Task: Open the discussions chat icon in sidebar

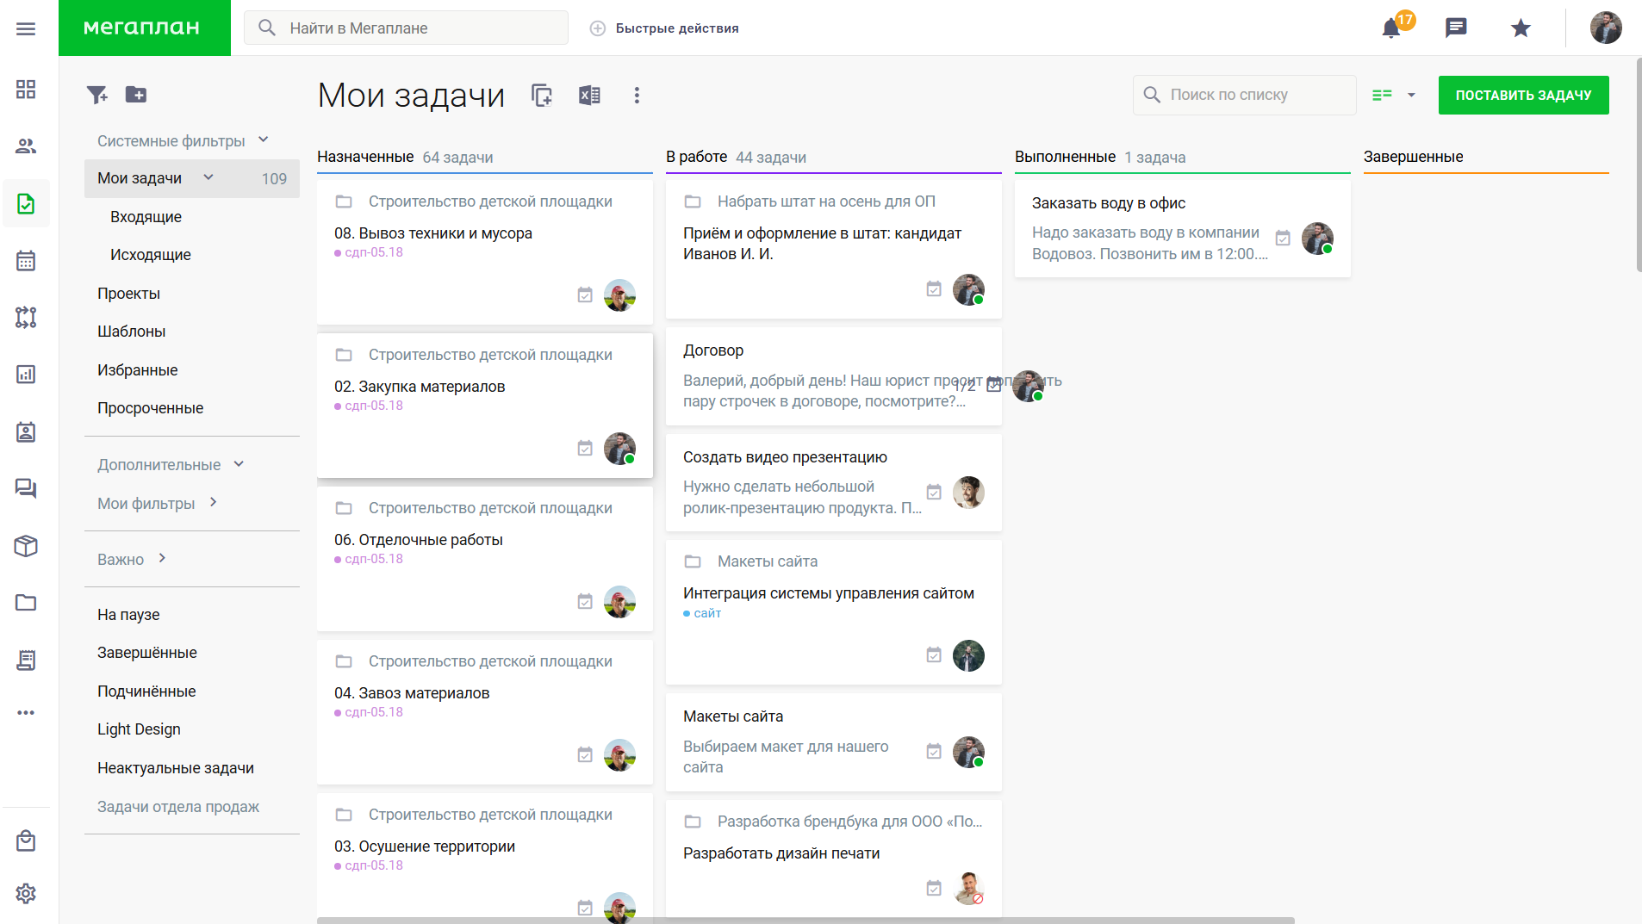Action: click(x=26, y=488)
